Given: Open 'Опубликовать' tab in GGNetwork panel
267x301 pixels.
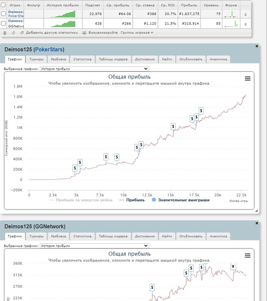Looking at the screenshot, I should 191,236.
